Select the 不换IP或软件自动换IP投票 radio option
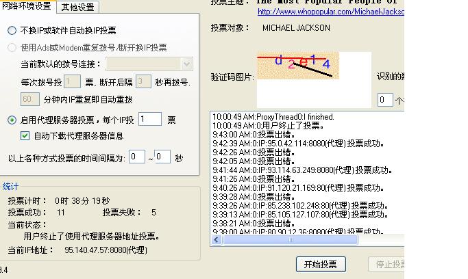Viewport: 468px width, 279px height. tap(12, 31)
